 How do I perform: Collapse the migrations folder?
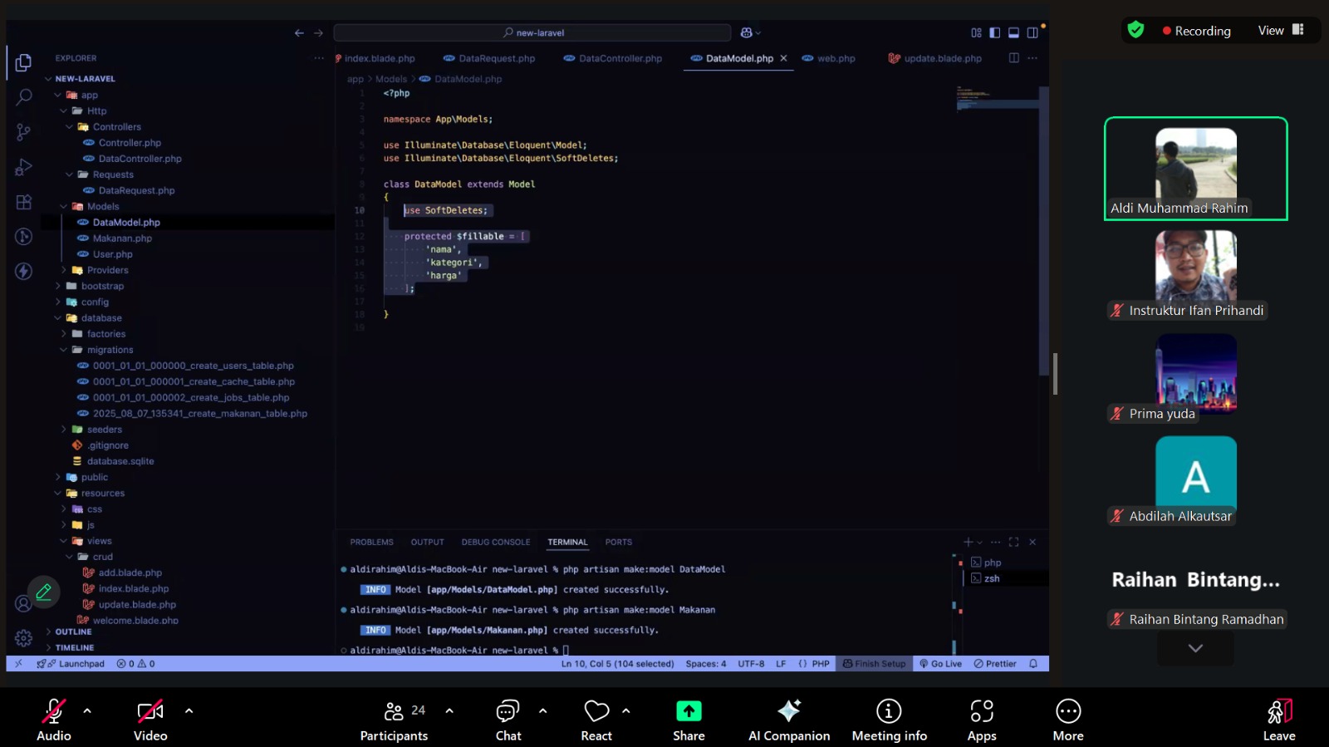(110, 350)
